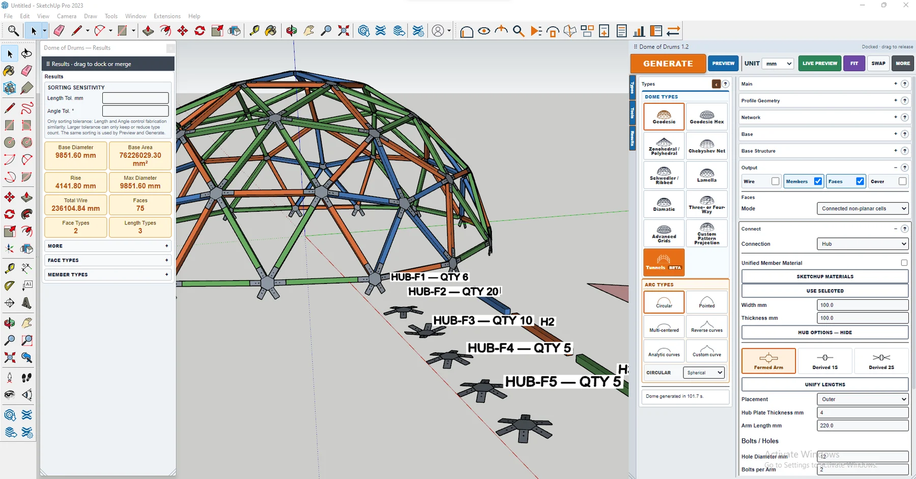
Task: Select the Eraser tool in top toolbar
Action: tap(59, 31)
